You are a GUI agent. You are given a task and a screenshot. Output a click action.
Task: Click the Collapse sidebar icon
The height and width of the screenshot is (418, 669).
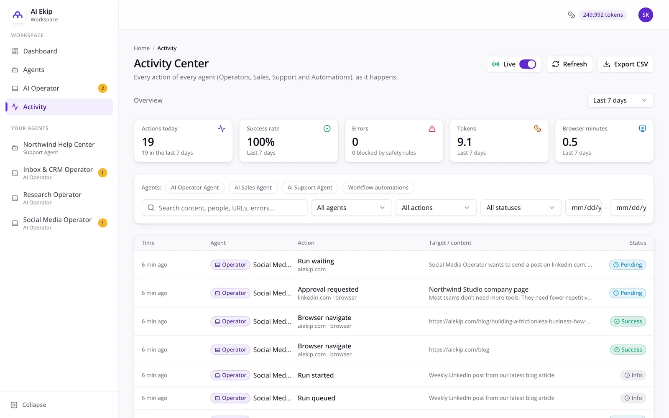pos(14,405)
